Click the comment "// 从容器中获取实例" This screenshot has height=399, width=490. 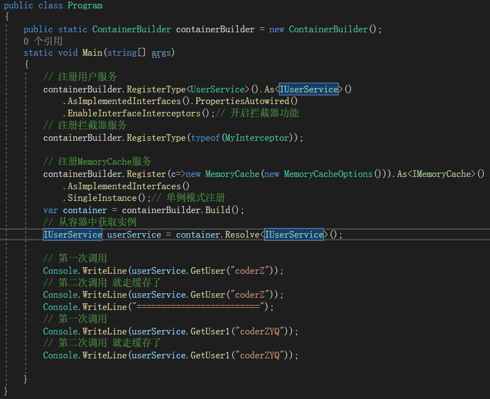coord(90,222)
